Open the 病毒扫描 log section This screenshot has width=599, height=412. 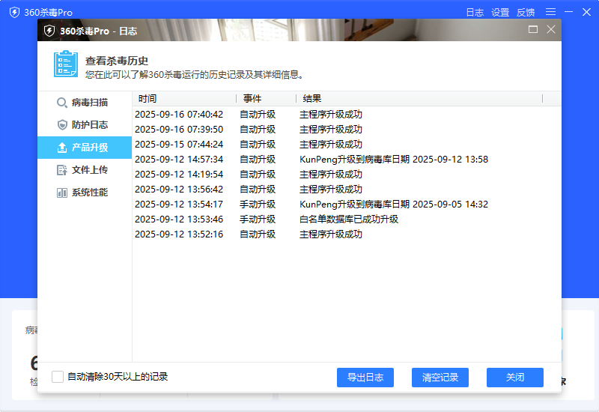point(84,103)
